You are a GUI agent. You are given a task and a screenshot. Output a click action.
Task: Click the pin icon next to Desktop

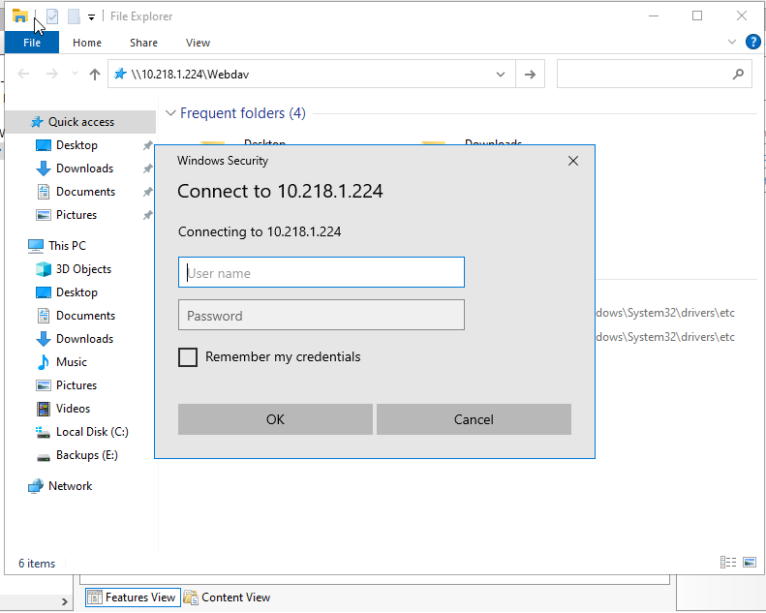click(147, 145)
